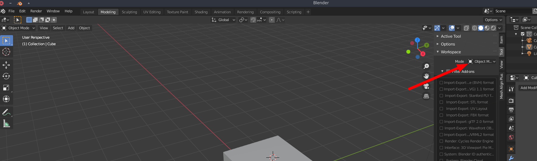The image size is (537, 161).
Task: Toggle camera view button
Action: point(426,86)
